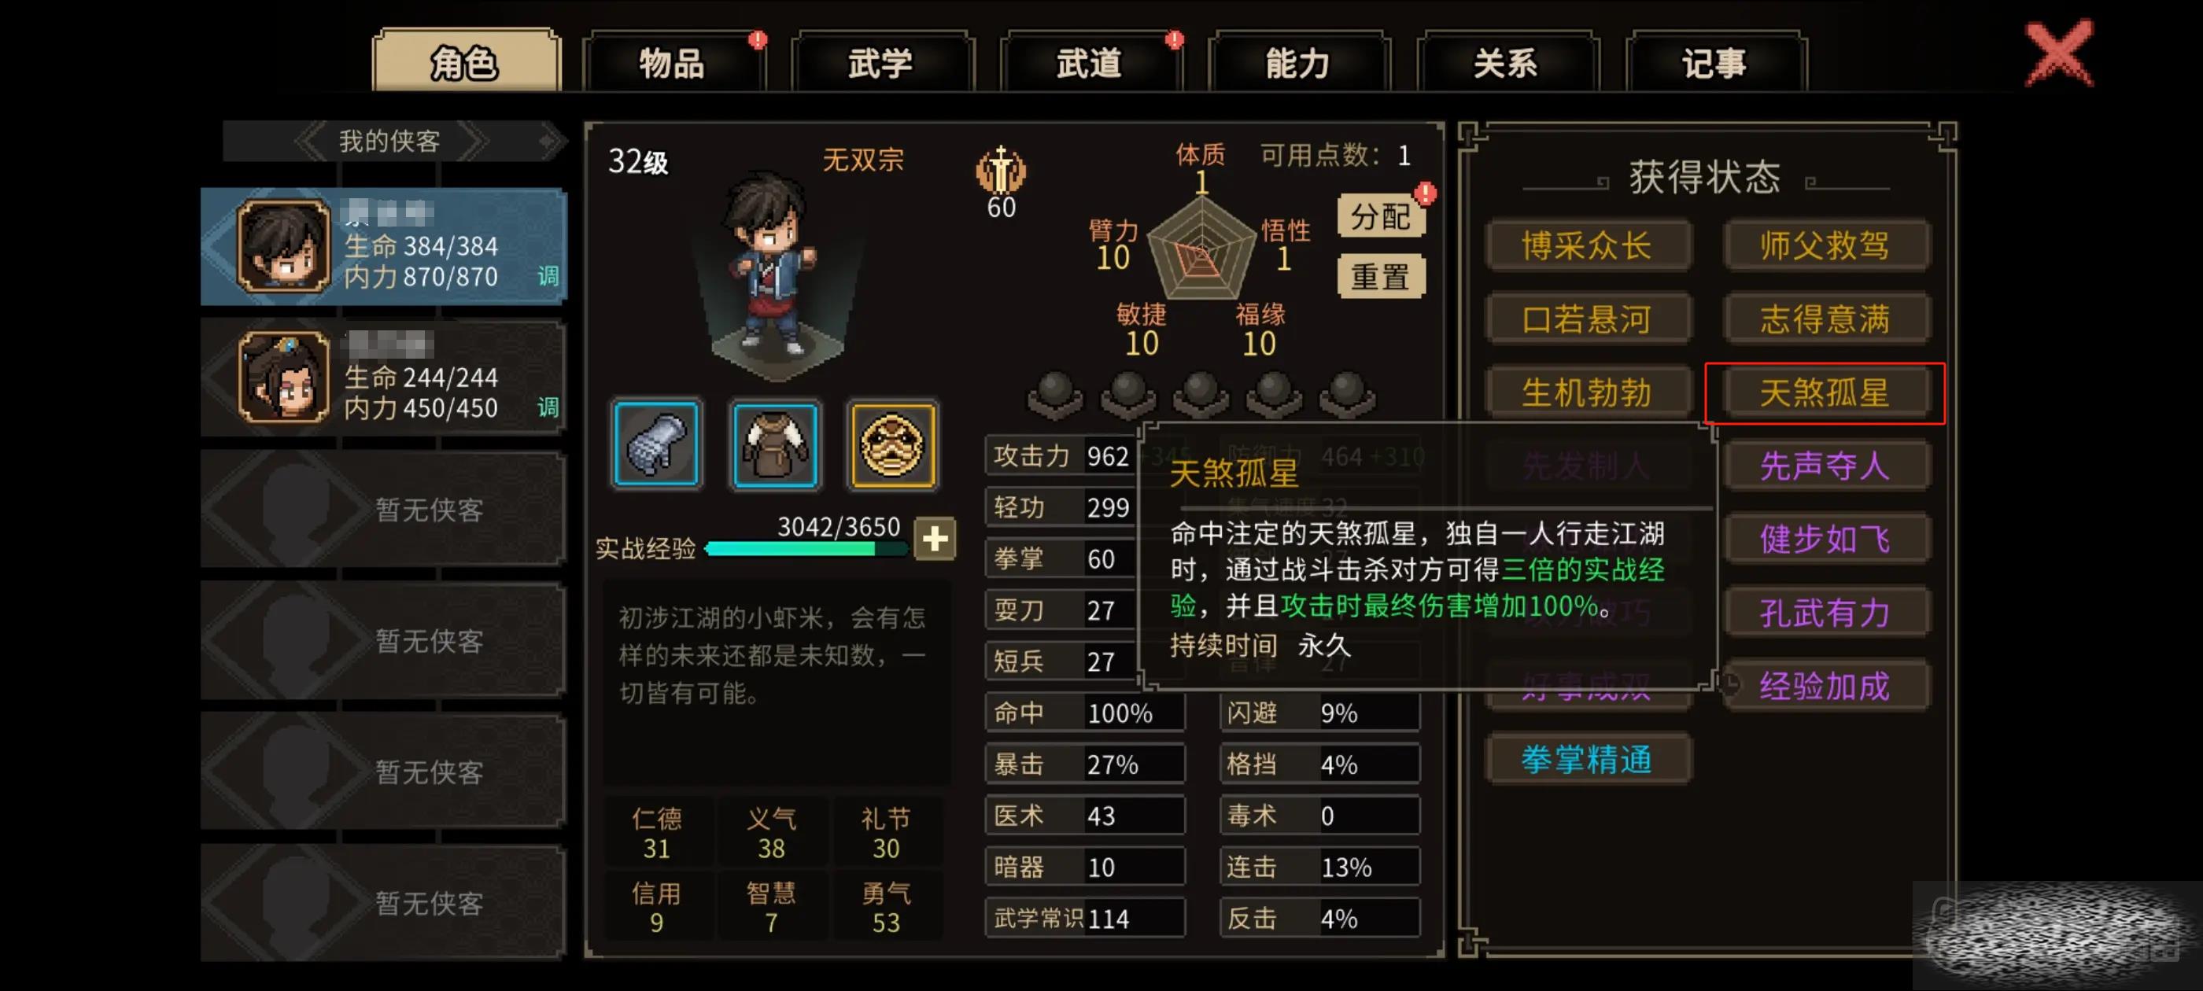Open the armor vest equipment slot

775,444
